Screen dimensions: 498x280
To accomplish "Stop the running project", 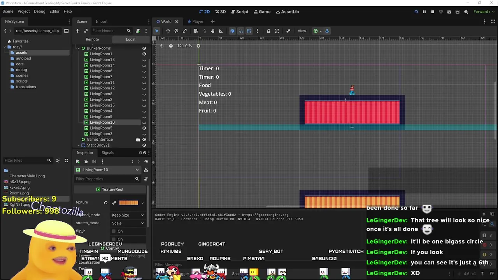I will (432, 12).
